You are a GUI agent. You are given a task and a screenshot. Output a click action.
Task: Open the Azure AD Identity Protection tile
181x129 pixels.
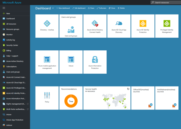[x=143, y=26]
